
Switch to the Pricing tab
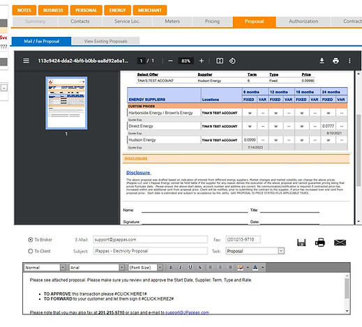point(212,22)
